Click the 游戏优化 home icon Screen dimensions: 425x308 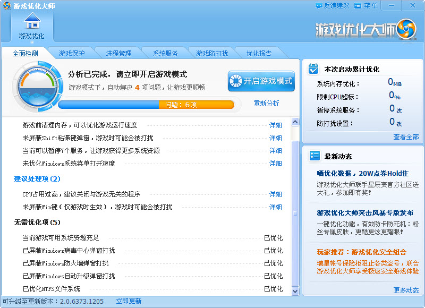[x=32, y=22]
